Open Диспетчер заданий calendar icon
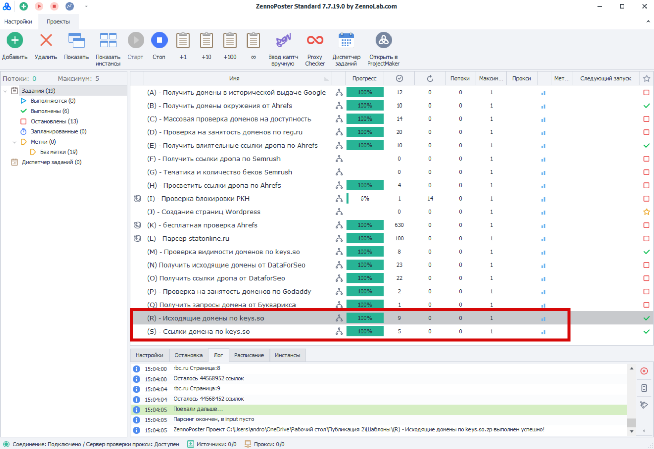This screenshot has width=654, height=449. 346,40
